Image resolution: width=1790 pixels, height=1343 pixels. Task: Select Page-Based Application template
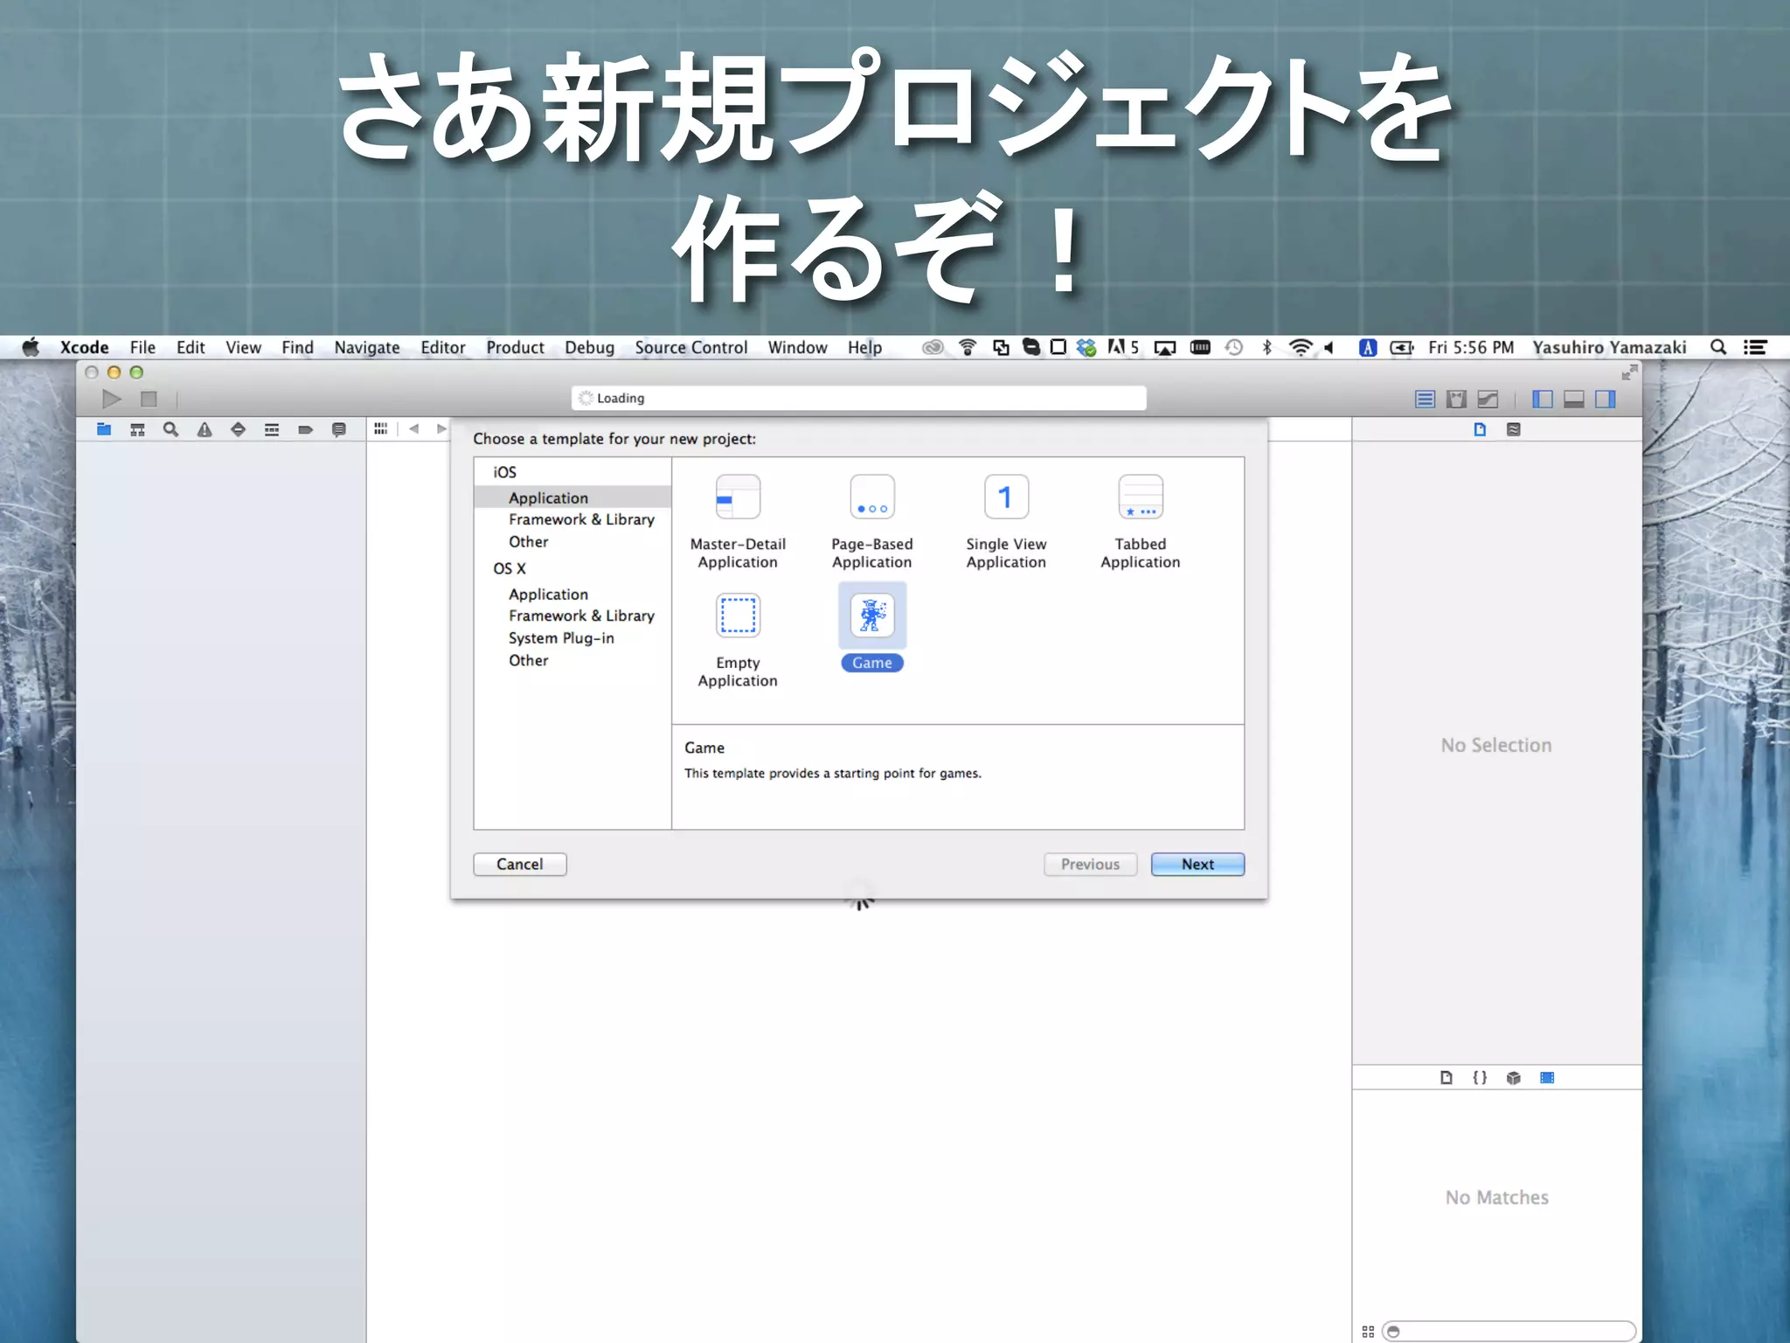tap(872, 522)
